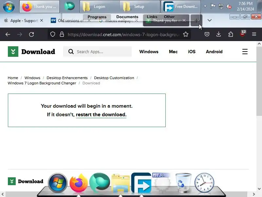Open the Logon folder taskbar button

100,7
